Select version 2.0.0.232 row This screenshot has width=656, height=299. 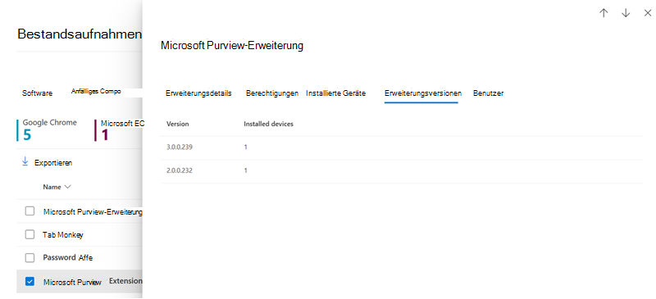pyautogui.click(x=402, y=171)
